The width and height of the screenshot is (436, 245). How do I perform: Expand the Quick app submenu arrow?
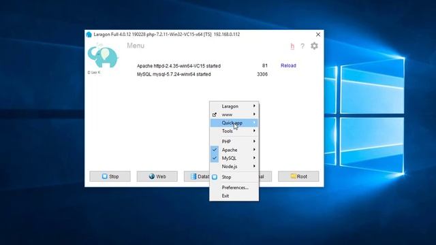(254, 122)
